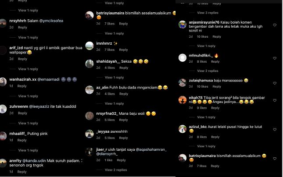Open shahidayah__ avatar
The width and height of the screenshot is (283, 177).
tap(90, 64)
